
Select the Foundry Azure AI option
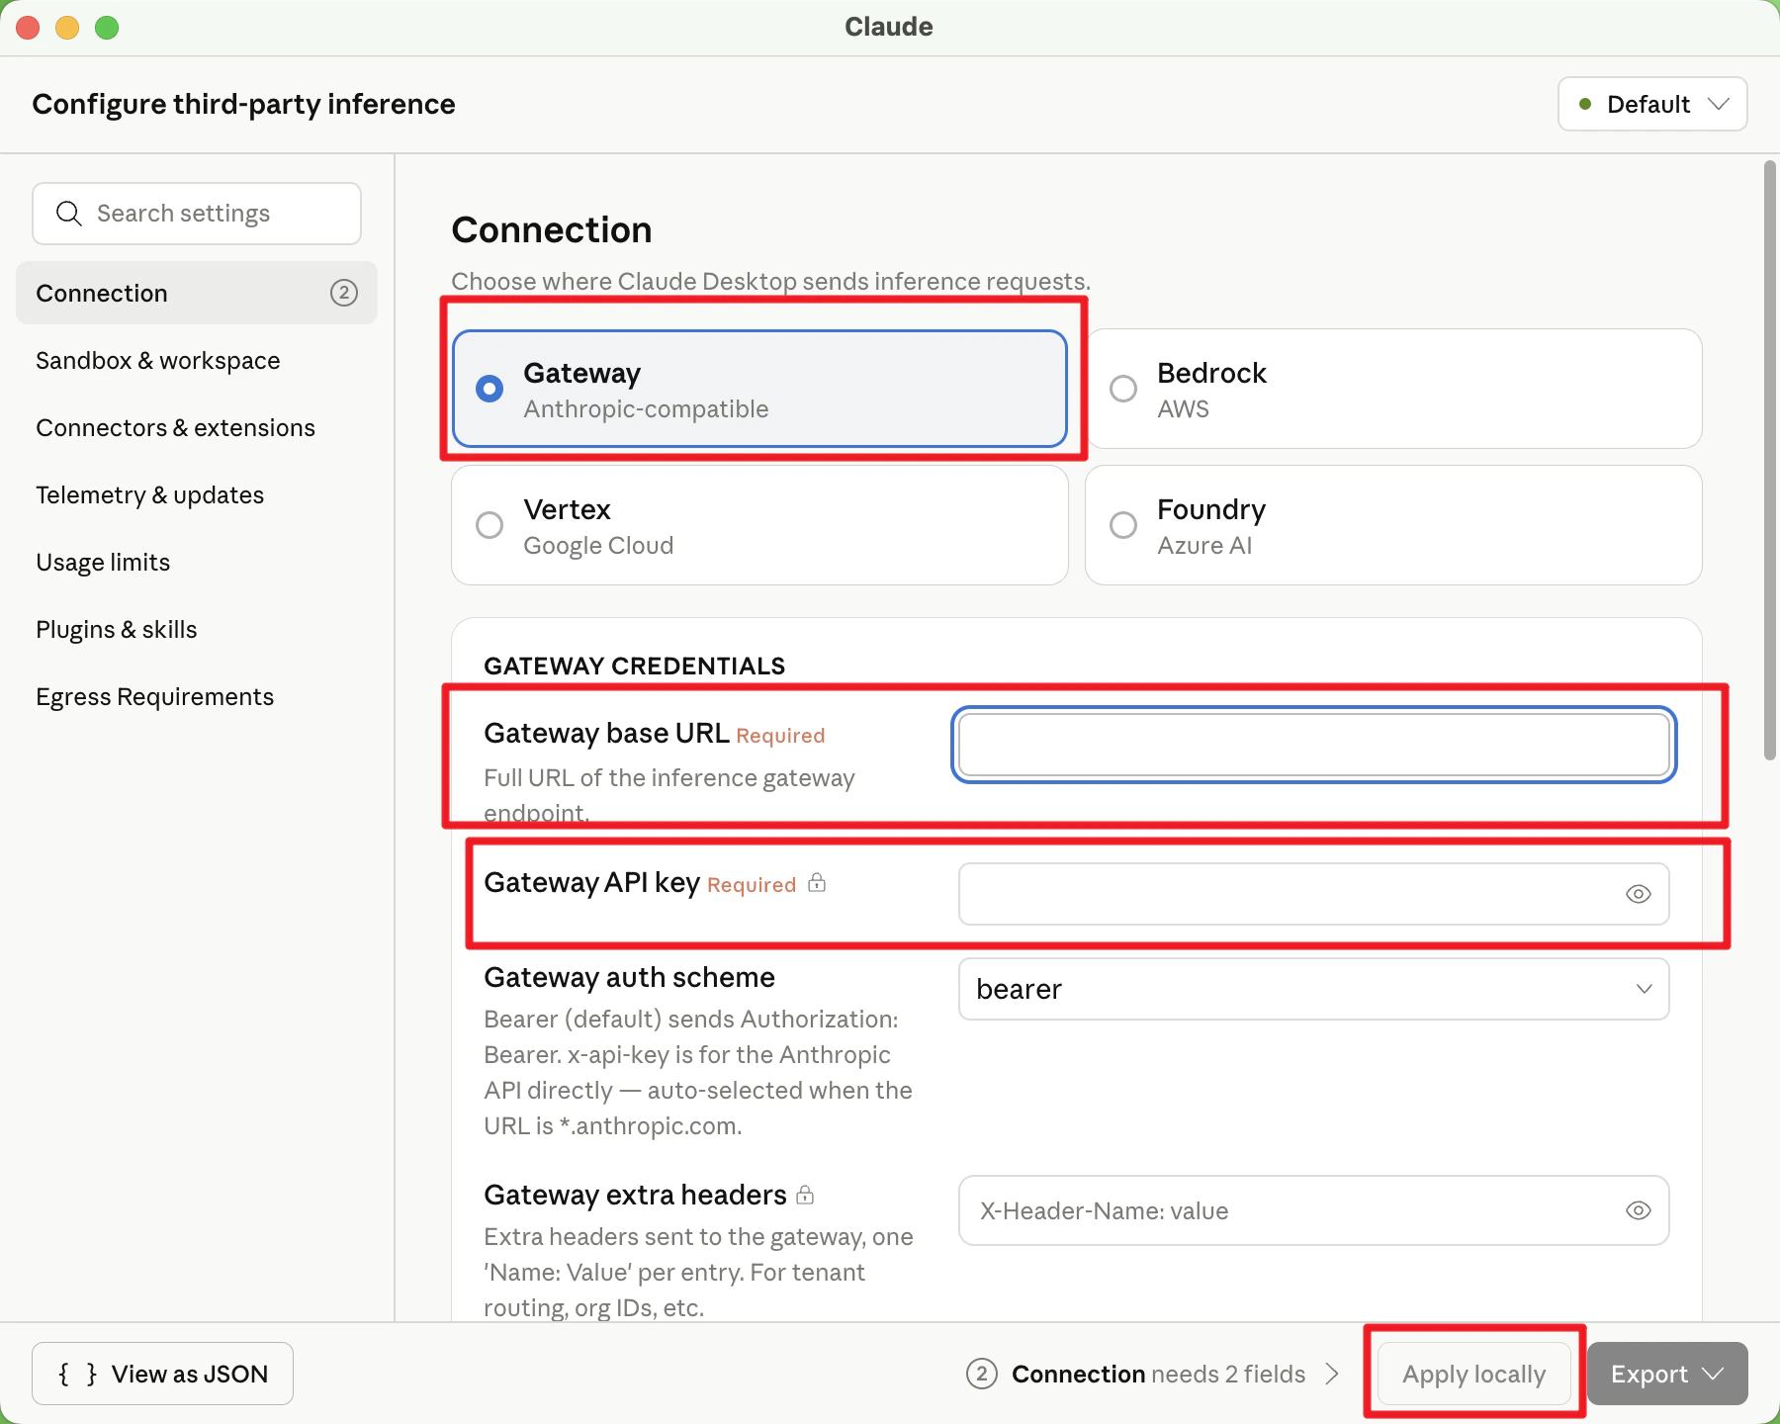(x=1393, y=525)
